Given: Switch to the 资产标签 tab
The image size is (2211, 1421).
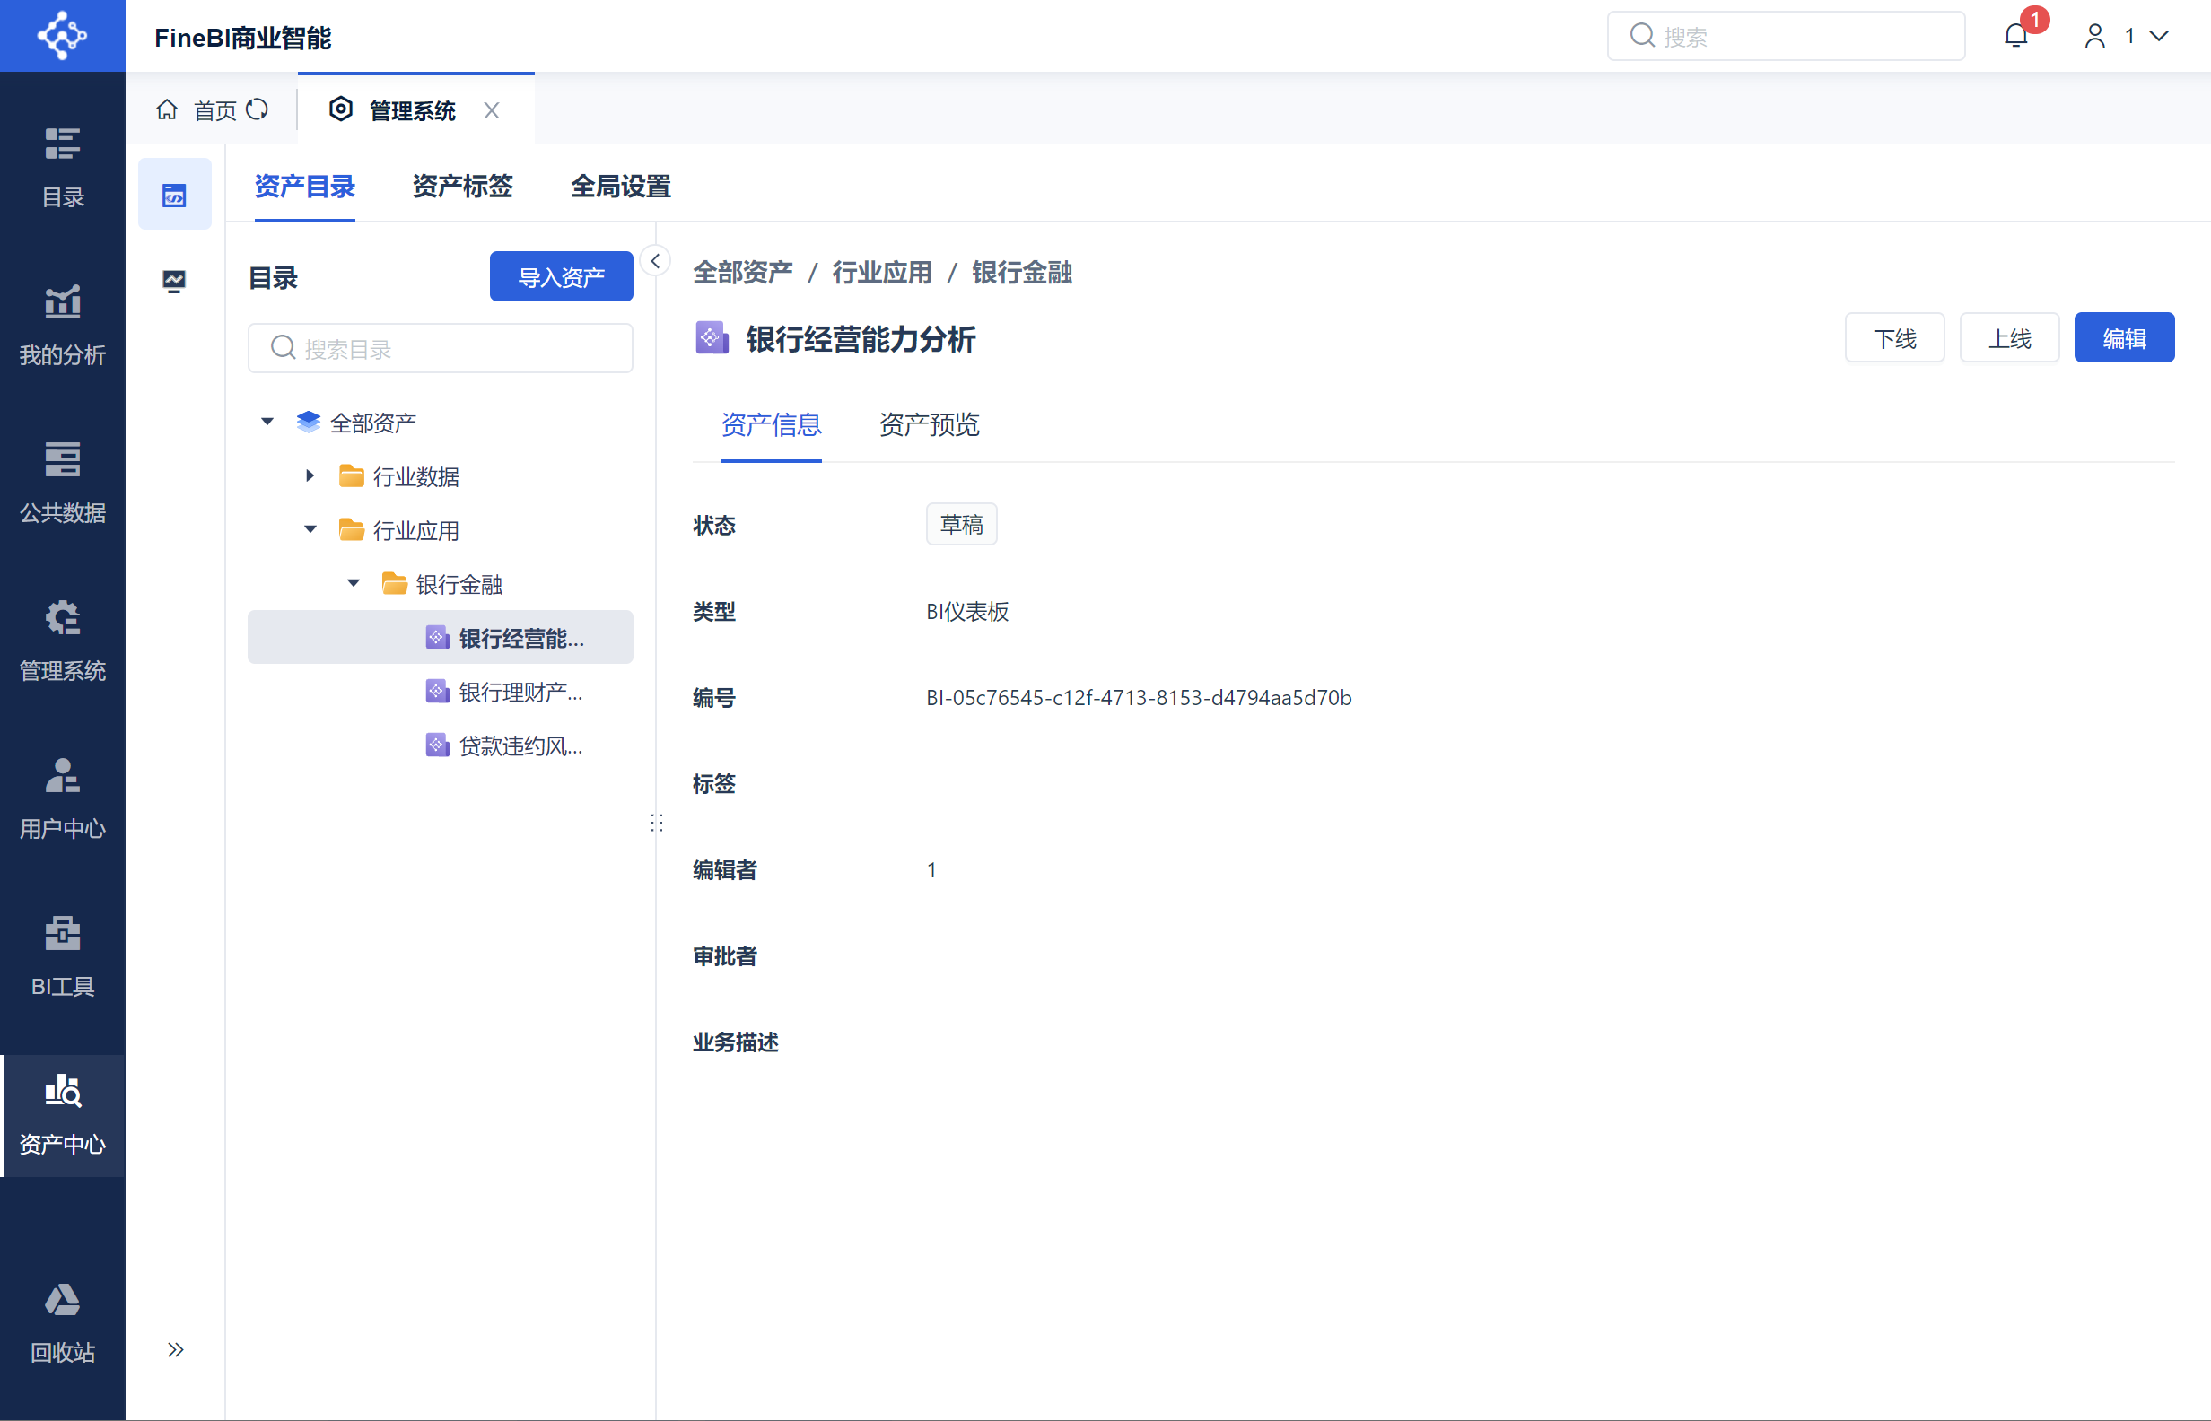Looking at the screenshot, I should point(461,187).
